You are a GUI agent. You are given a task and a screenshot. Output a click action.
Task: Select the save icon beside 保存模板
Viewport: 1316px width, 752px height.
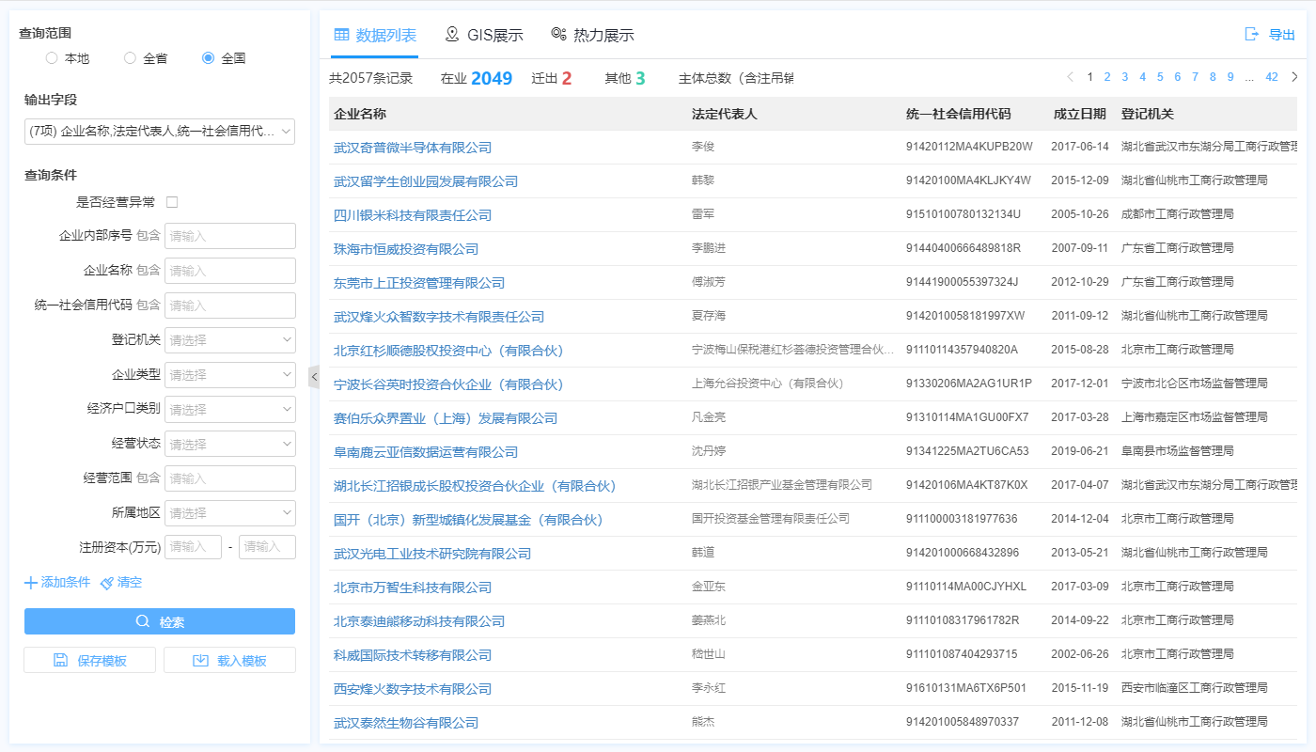pyautogui.click(x=63, y=659)
